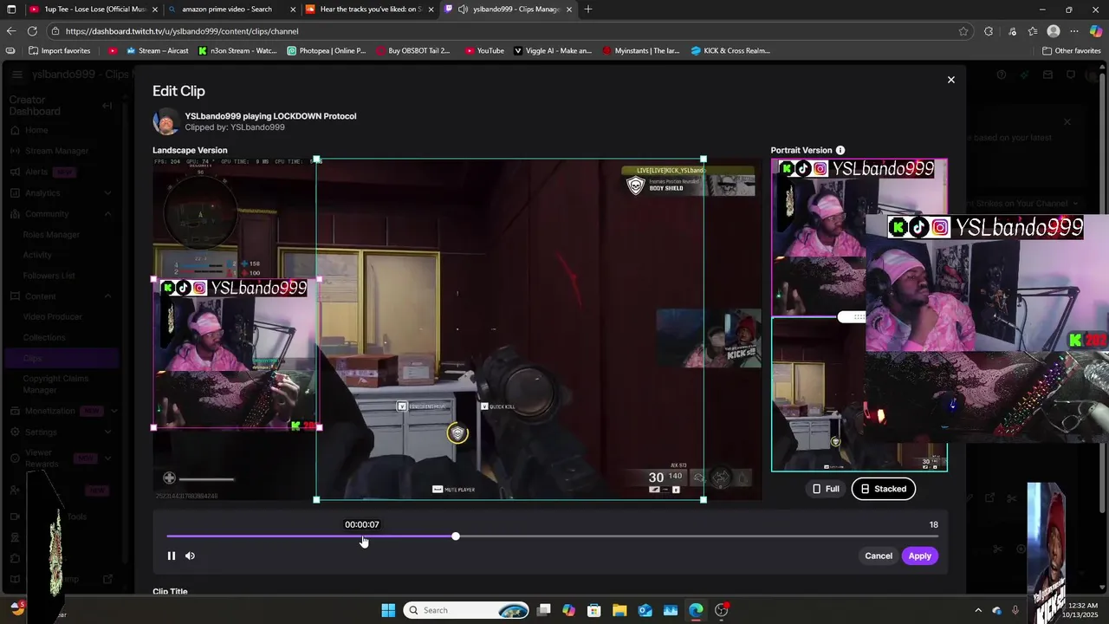Select Clips in sidebar
1109x624 pixels.
coord(61,358)
